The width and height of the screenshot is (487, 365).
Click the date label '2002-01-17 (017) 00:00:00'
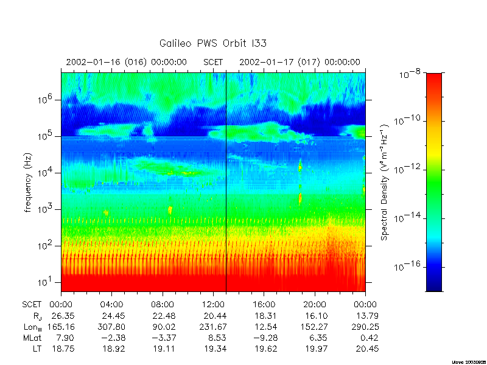coord(300,62)
